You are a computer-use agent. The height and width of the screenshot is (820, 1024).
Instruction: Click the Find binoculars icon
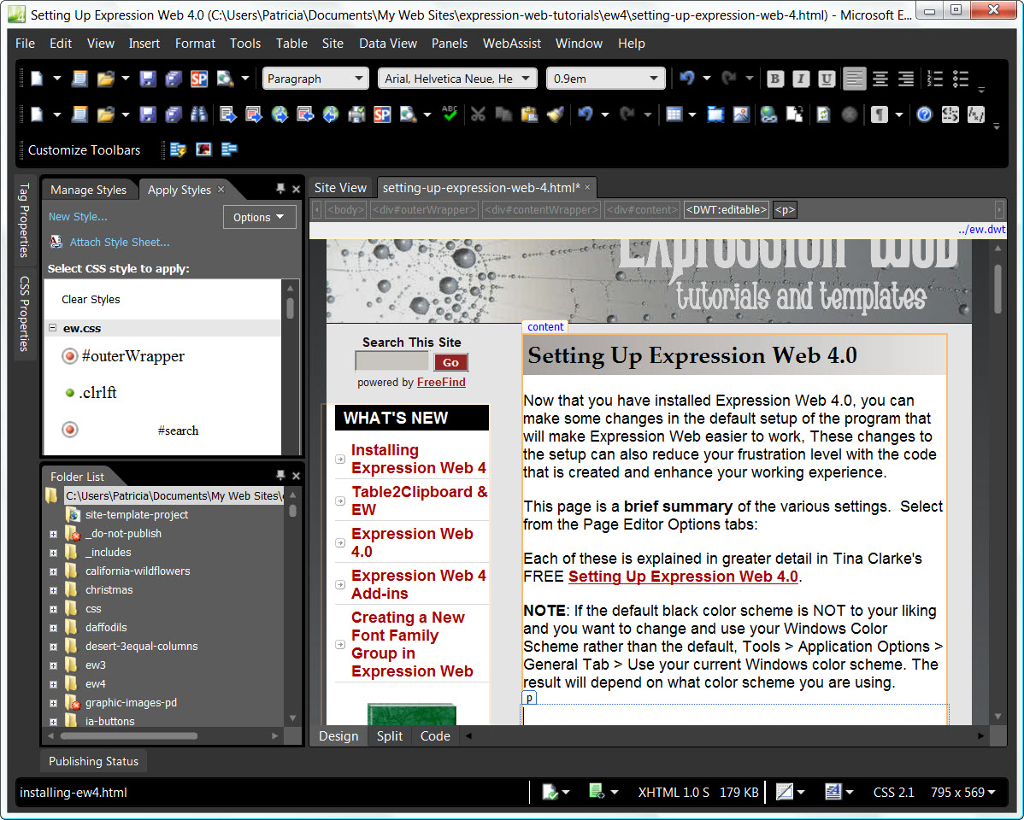[x=198, y=115]
